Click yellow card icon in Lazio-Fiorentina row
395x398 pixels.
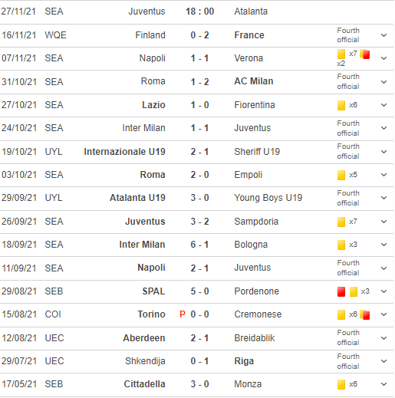341,105
